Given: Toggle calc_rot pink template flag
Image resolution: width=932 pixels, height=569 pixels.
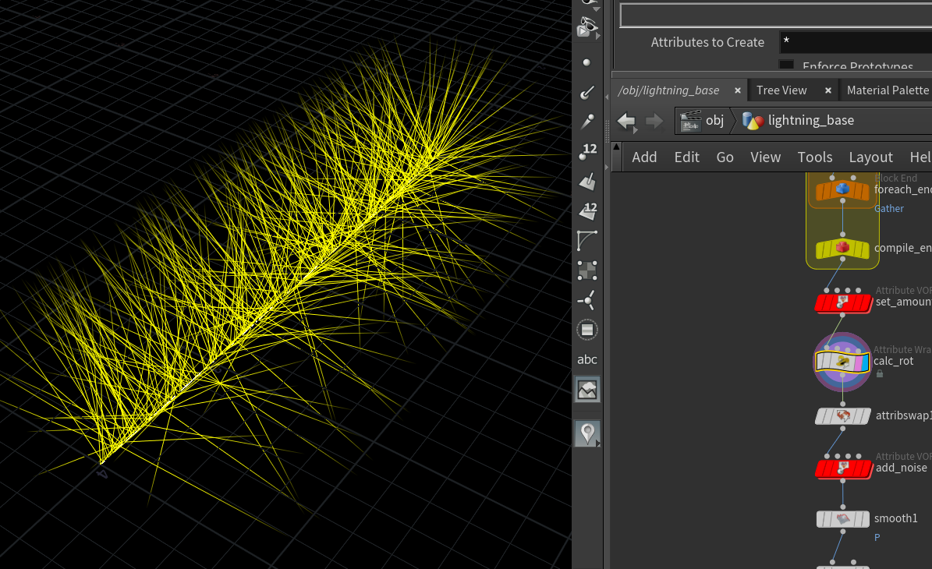Looking at the screenshot, I should pyautogui.click(x=858, y=362).
